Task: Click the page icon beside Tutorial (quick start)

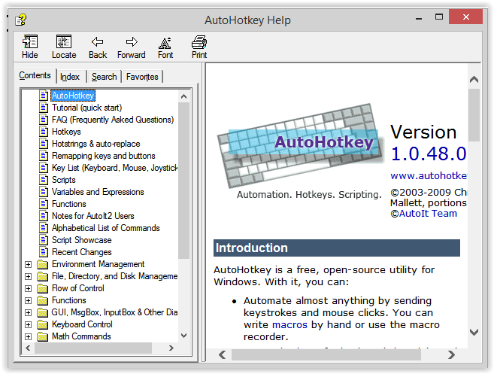Action: tap(44, 108)
